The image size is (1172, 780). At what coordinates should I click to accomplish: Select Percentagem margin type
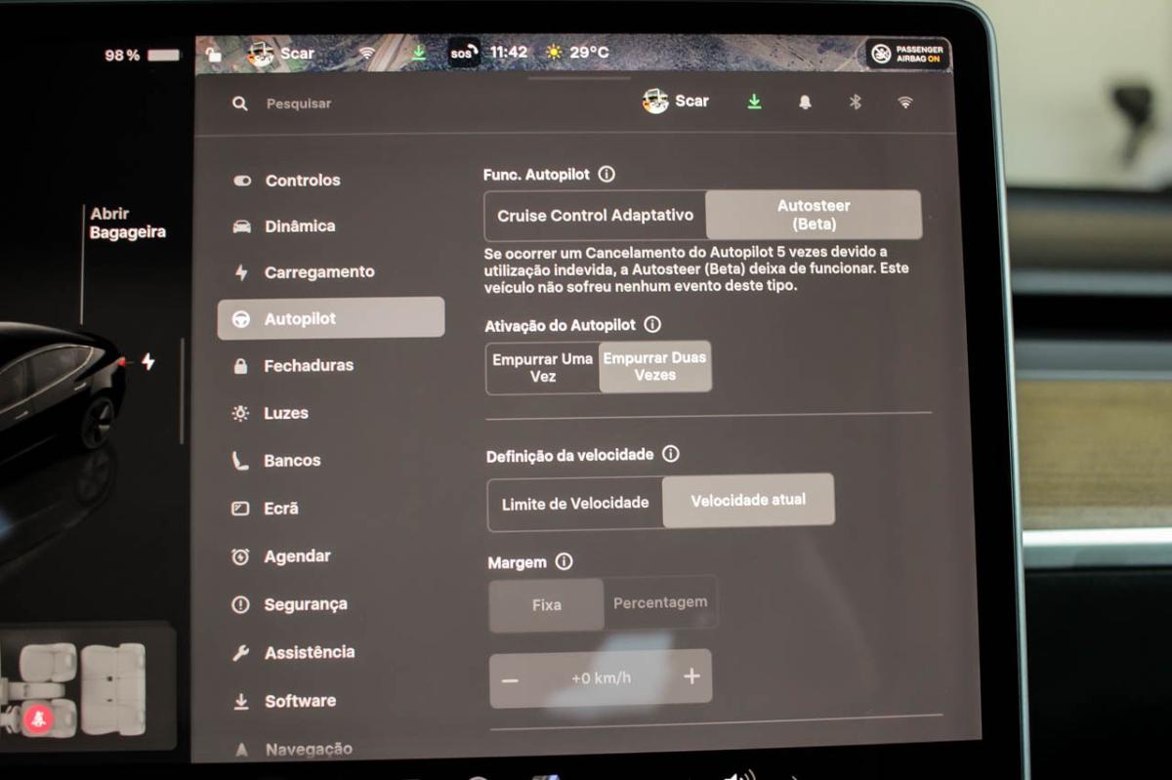click(x=660, y=602)
